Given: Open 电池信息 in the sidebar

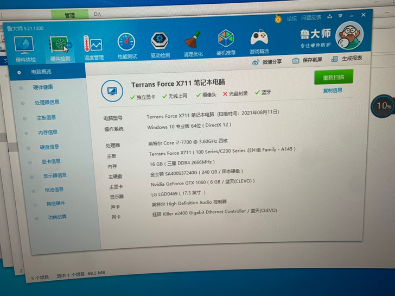Looking at the screenshot, I should [x=54, y=190].
